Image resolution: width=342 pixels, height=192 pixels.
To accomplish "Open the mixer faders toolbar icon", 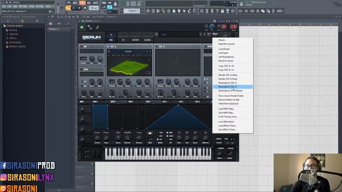I will (x=169, y=11).
